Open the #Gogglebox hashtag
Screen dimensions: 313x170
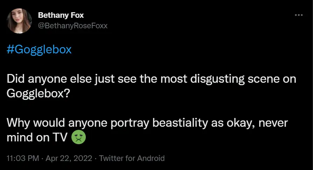pyautogui.click(x=39, y=50)
